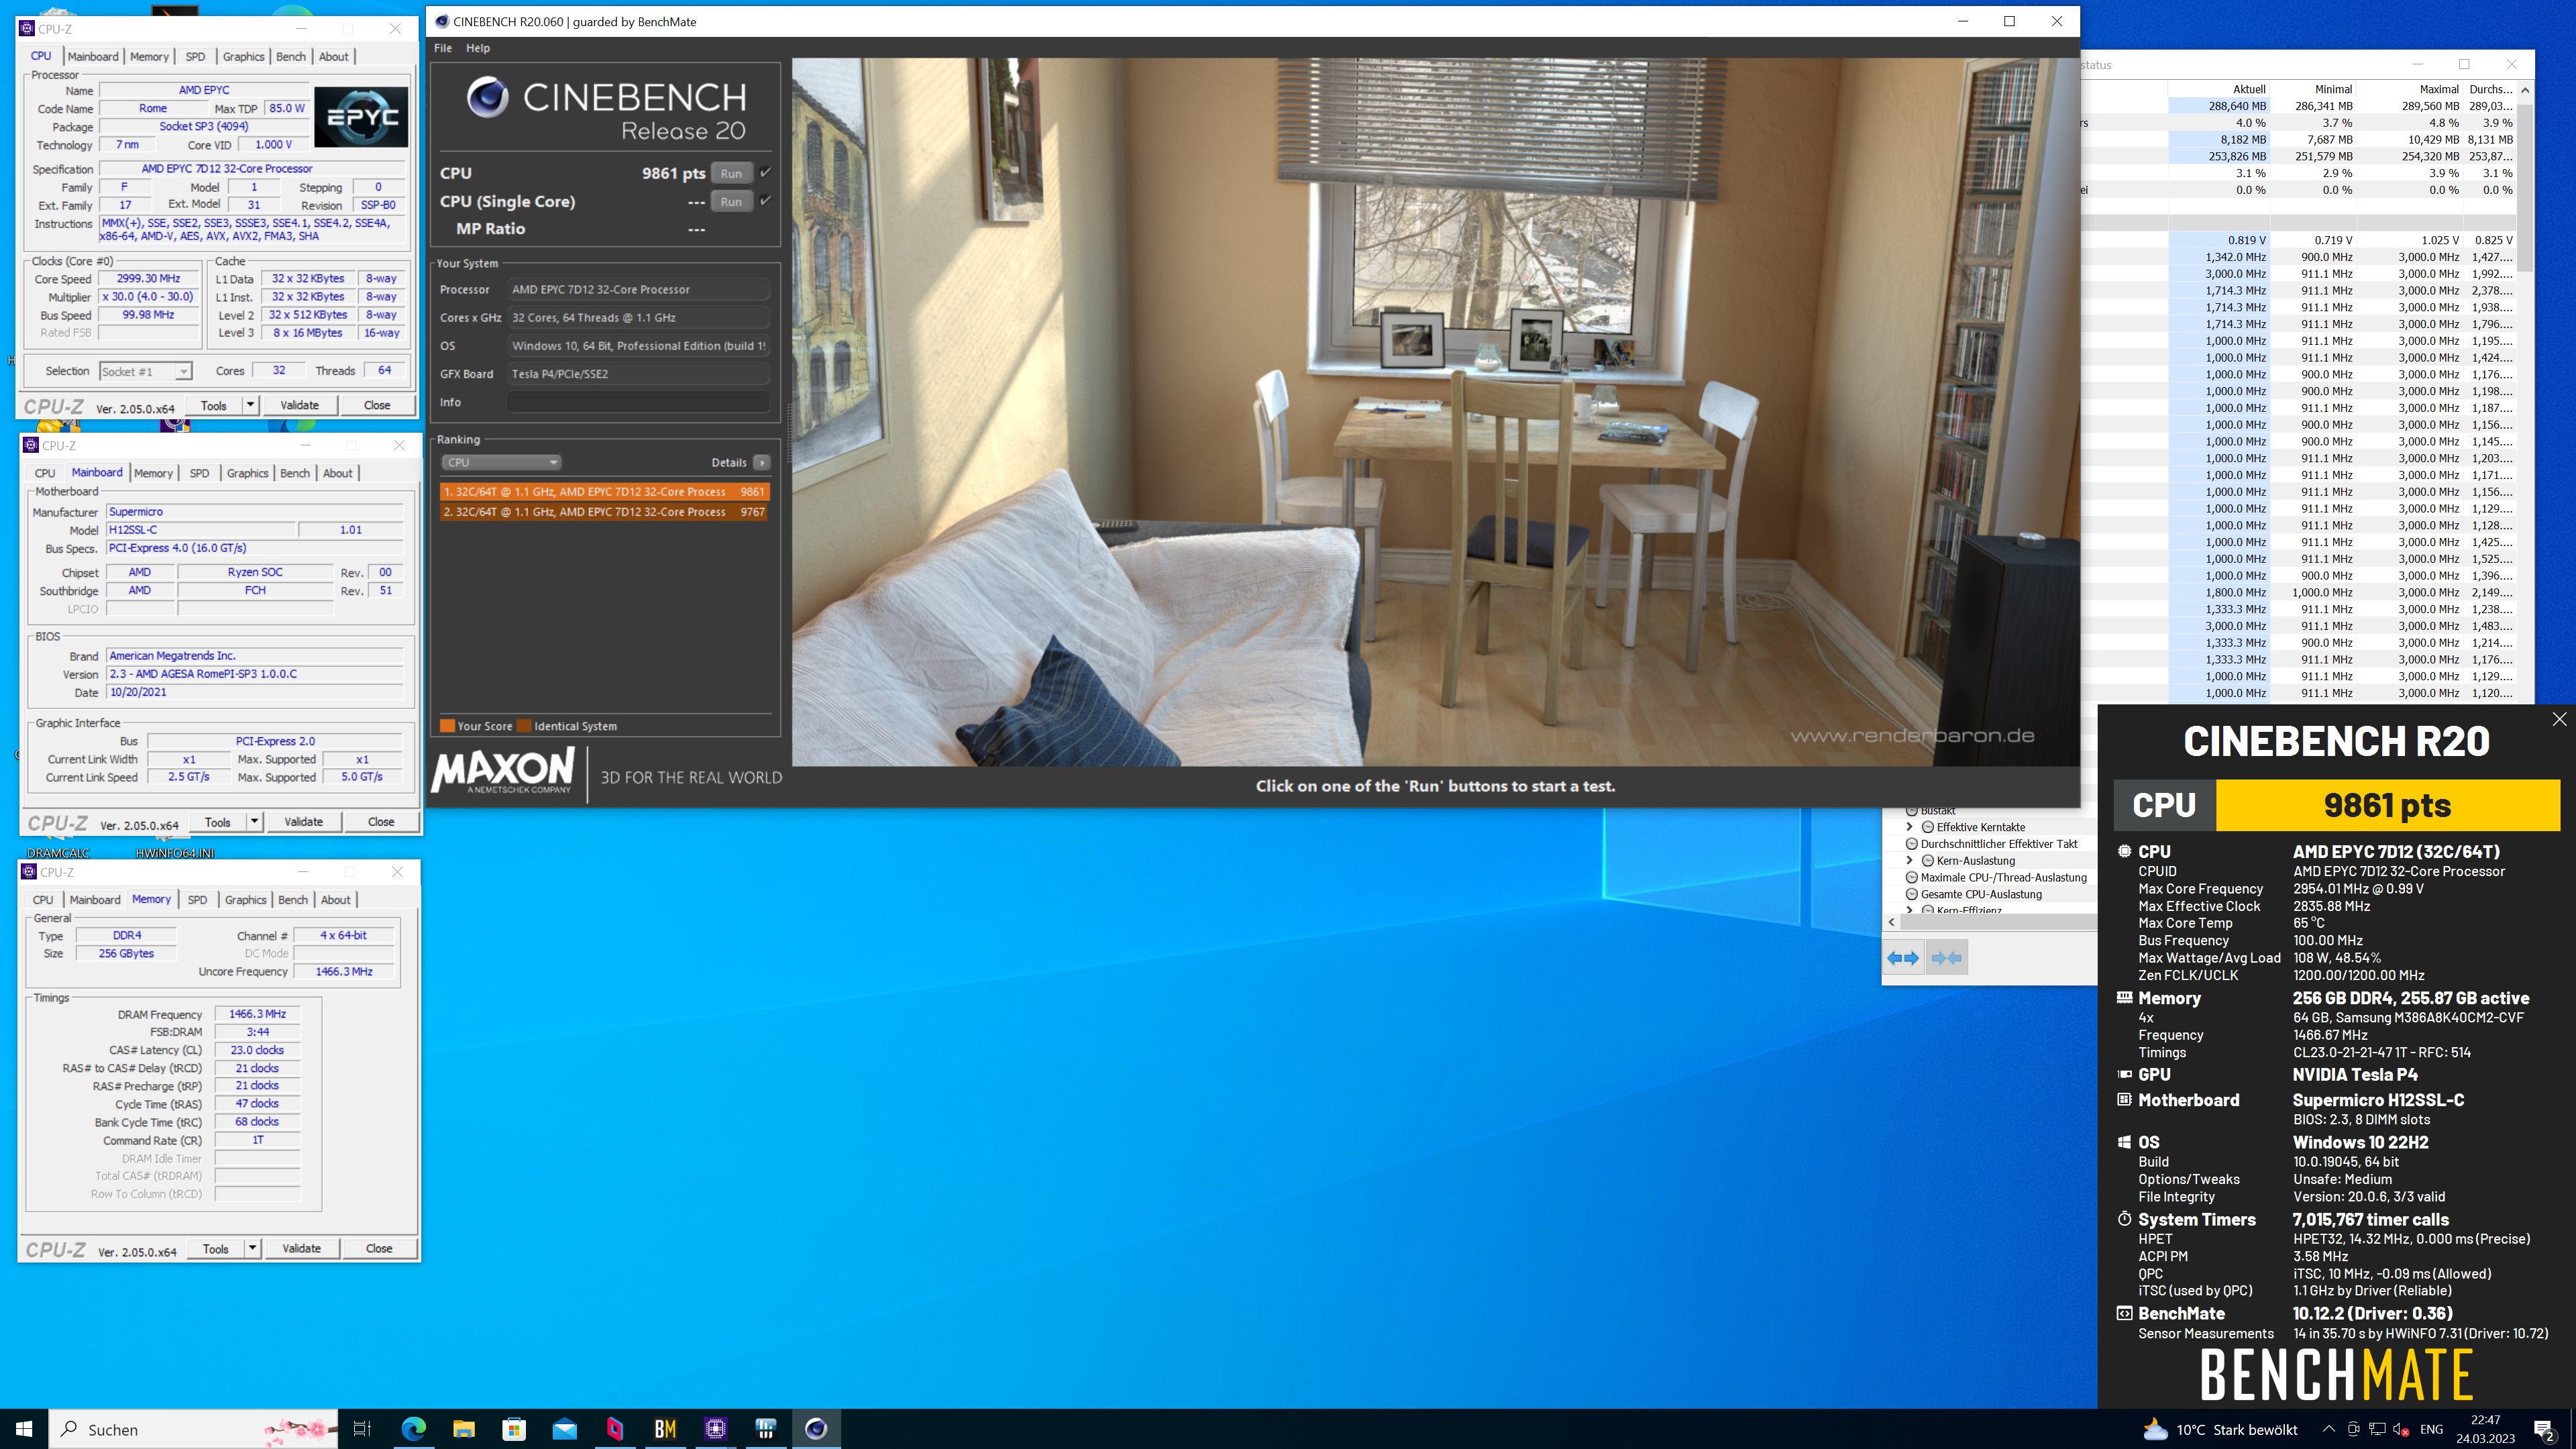
Task: Click the pink-blue app taskbar icon
Action: [614, 1429]
